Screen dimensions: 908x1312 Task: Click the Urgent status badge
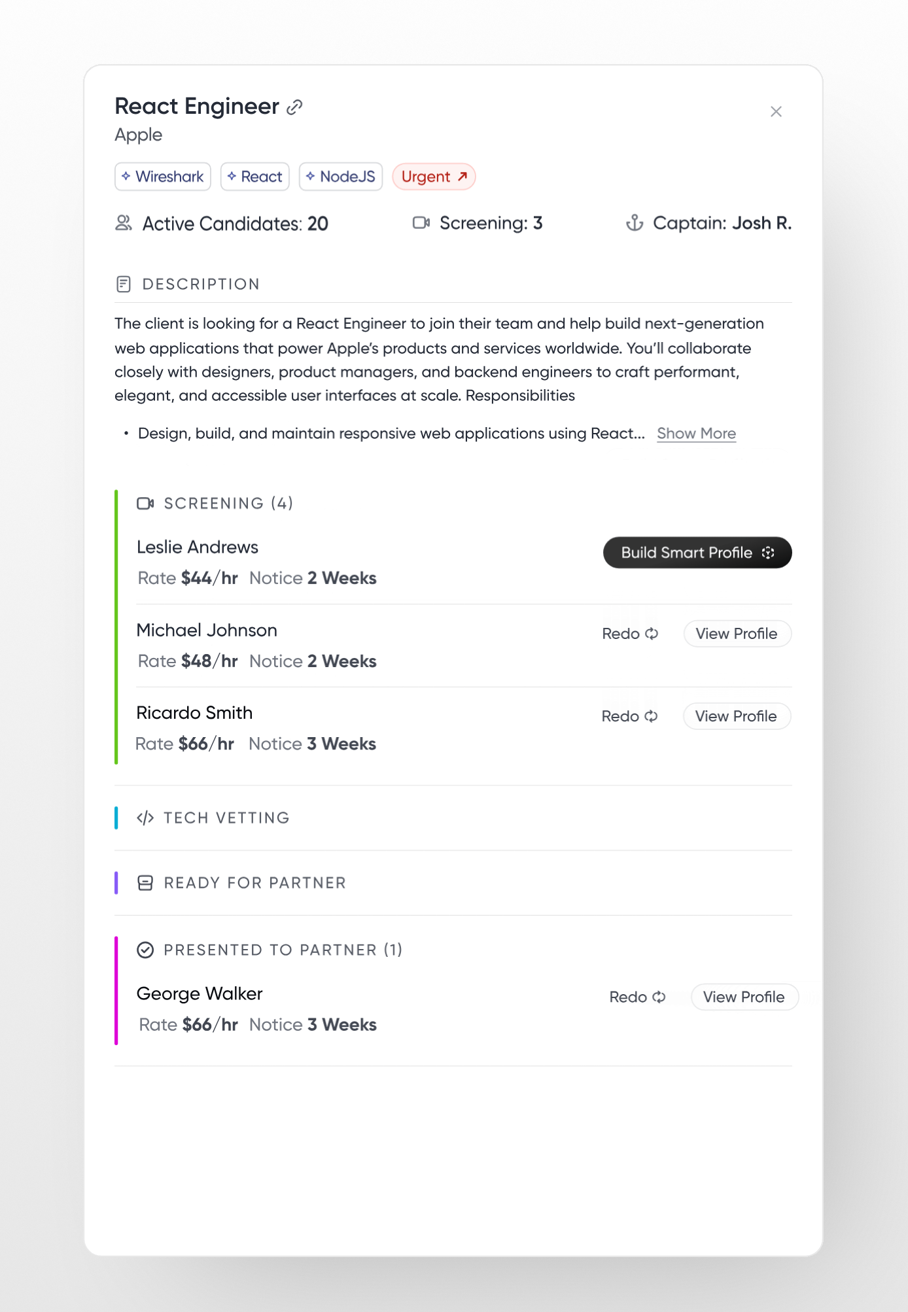click(434, 176)
